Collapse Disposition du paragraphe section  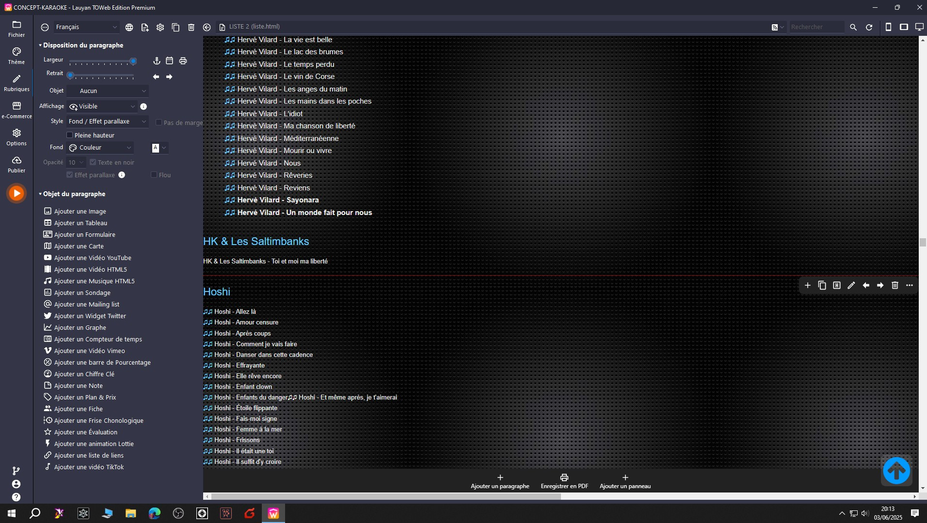click(81, 45)
